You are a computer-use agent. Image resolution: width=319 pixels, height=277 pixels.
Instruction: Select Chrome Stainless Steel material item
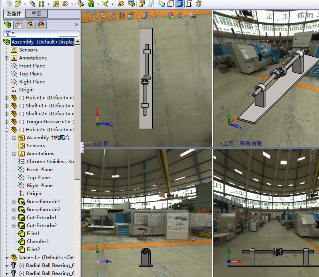click(50, 162)
